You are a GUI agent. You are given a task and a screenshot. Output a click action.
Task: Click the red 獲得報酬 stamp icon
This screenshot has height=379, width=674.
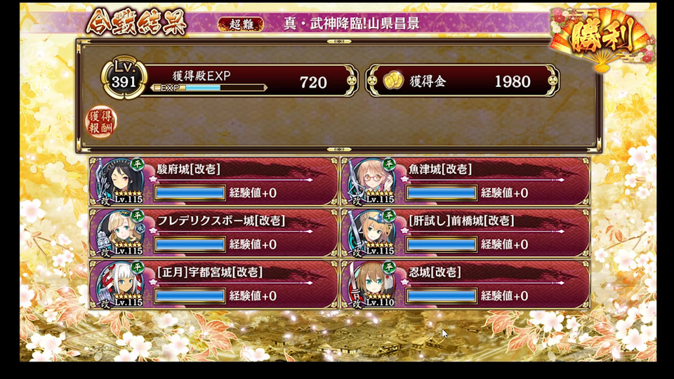101,122
